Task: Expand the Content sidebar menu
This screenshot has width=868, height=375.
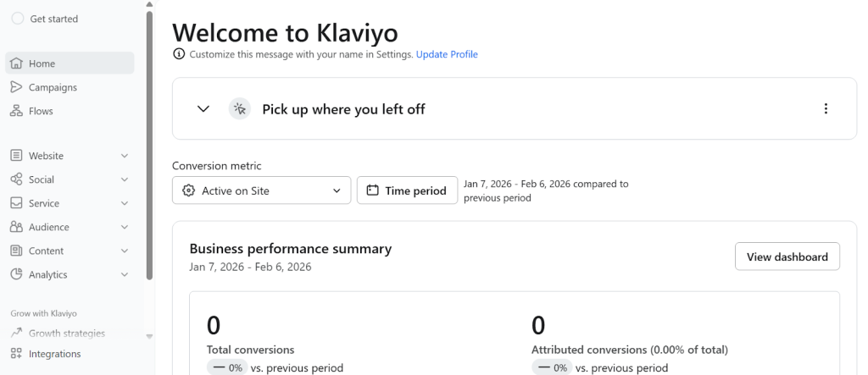Action: click(x=125, y=251)
